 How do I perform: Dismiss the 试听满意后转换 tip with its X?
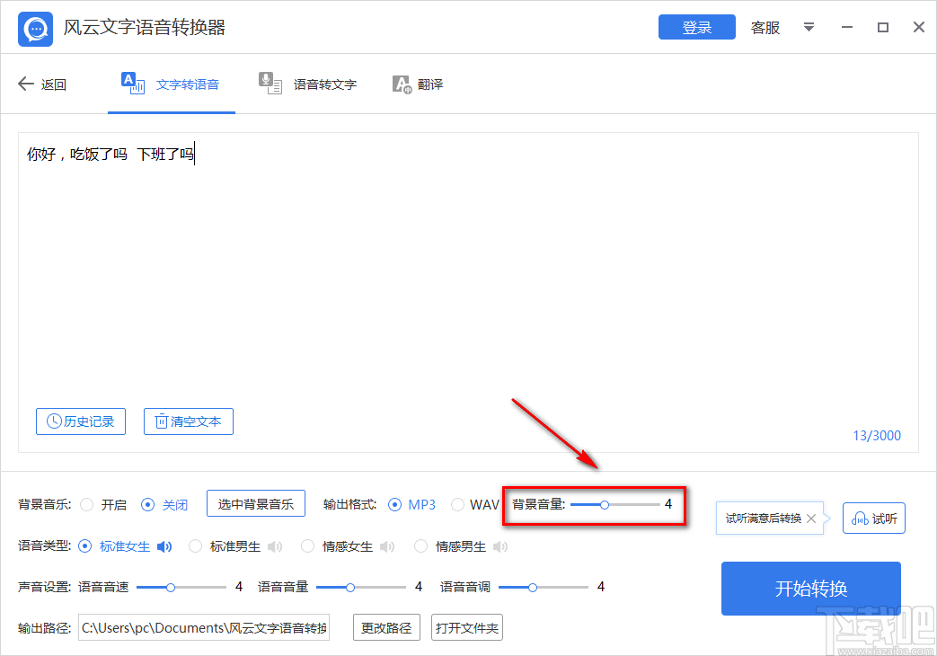pos(811,518)
